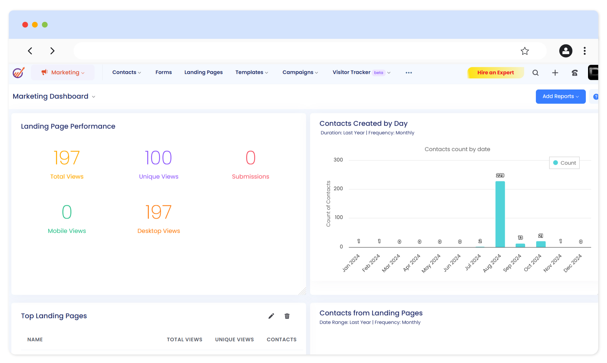
Task: Delete Top Landing Pages via the trash icon
Action: [x=287, y=316]
